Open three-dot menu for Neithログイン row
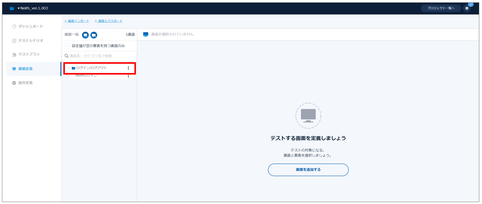This screenshot has height=204, width=482. pos(129,76)
